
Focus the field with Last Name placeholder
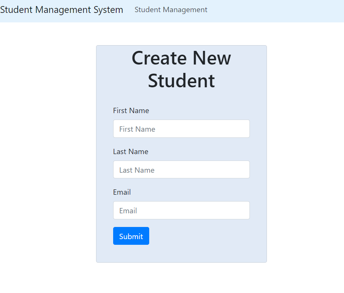point(181,169)
